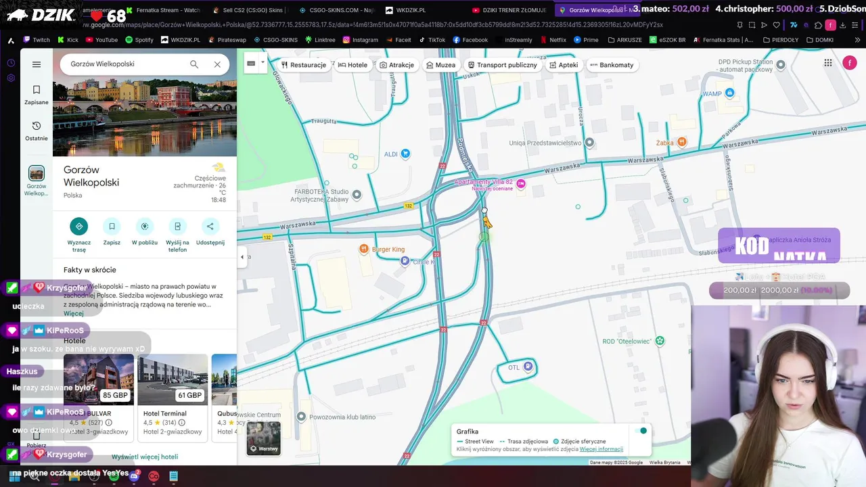Open the Discord taskbar icon
Screen dimensions: 866x487
(x=134, y=476)
